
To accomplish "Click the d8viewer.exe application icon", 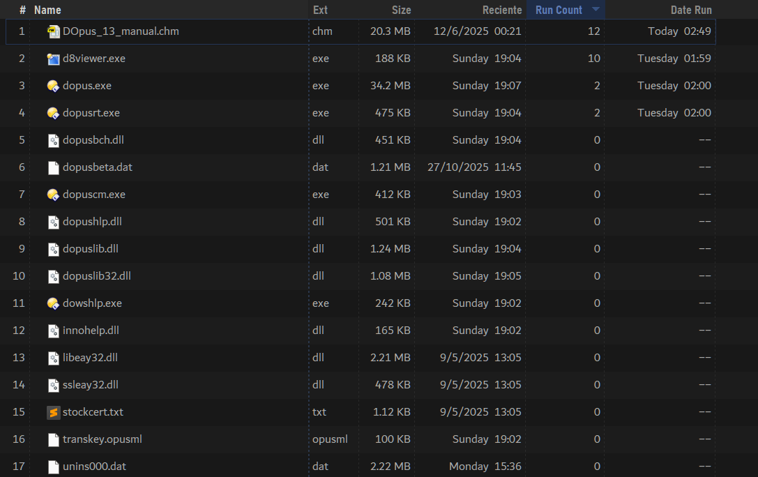I will coord(53,59).
